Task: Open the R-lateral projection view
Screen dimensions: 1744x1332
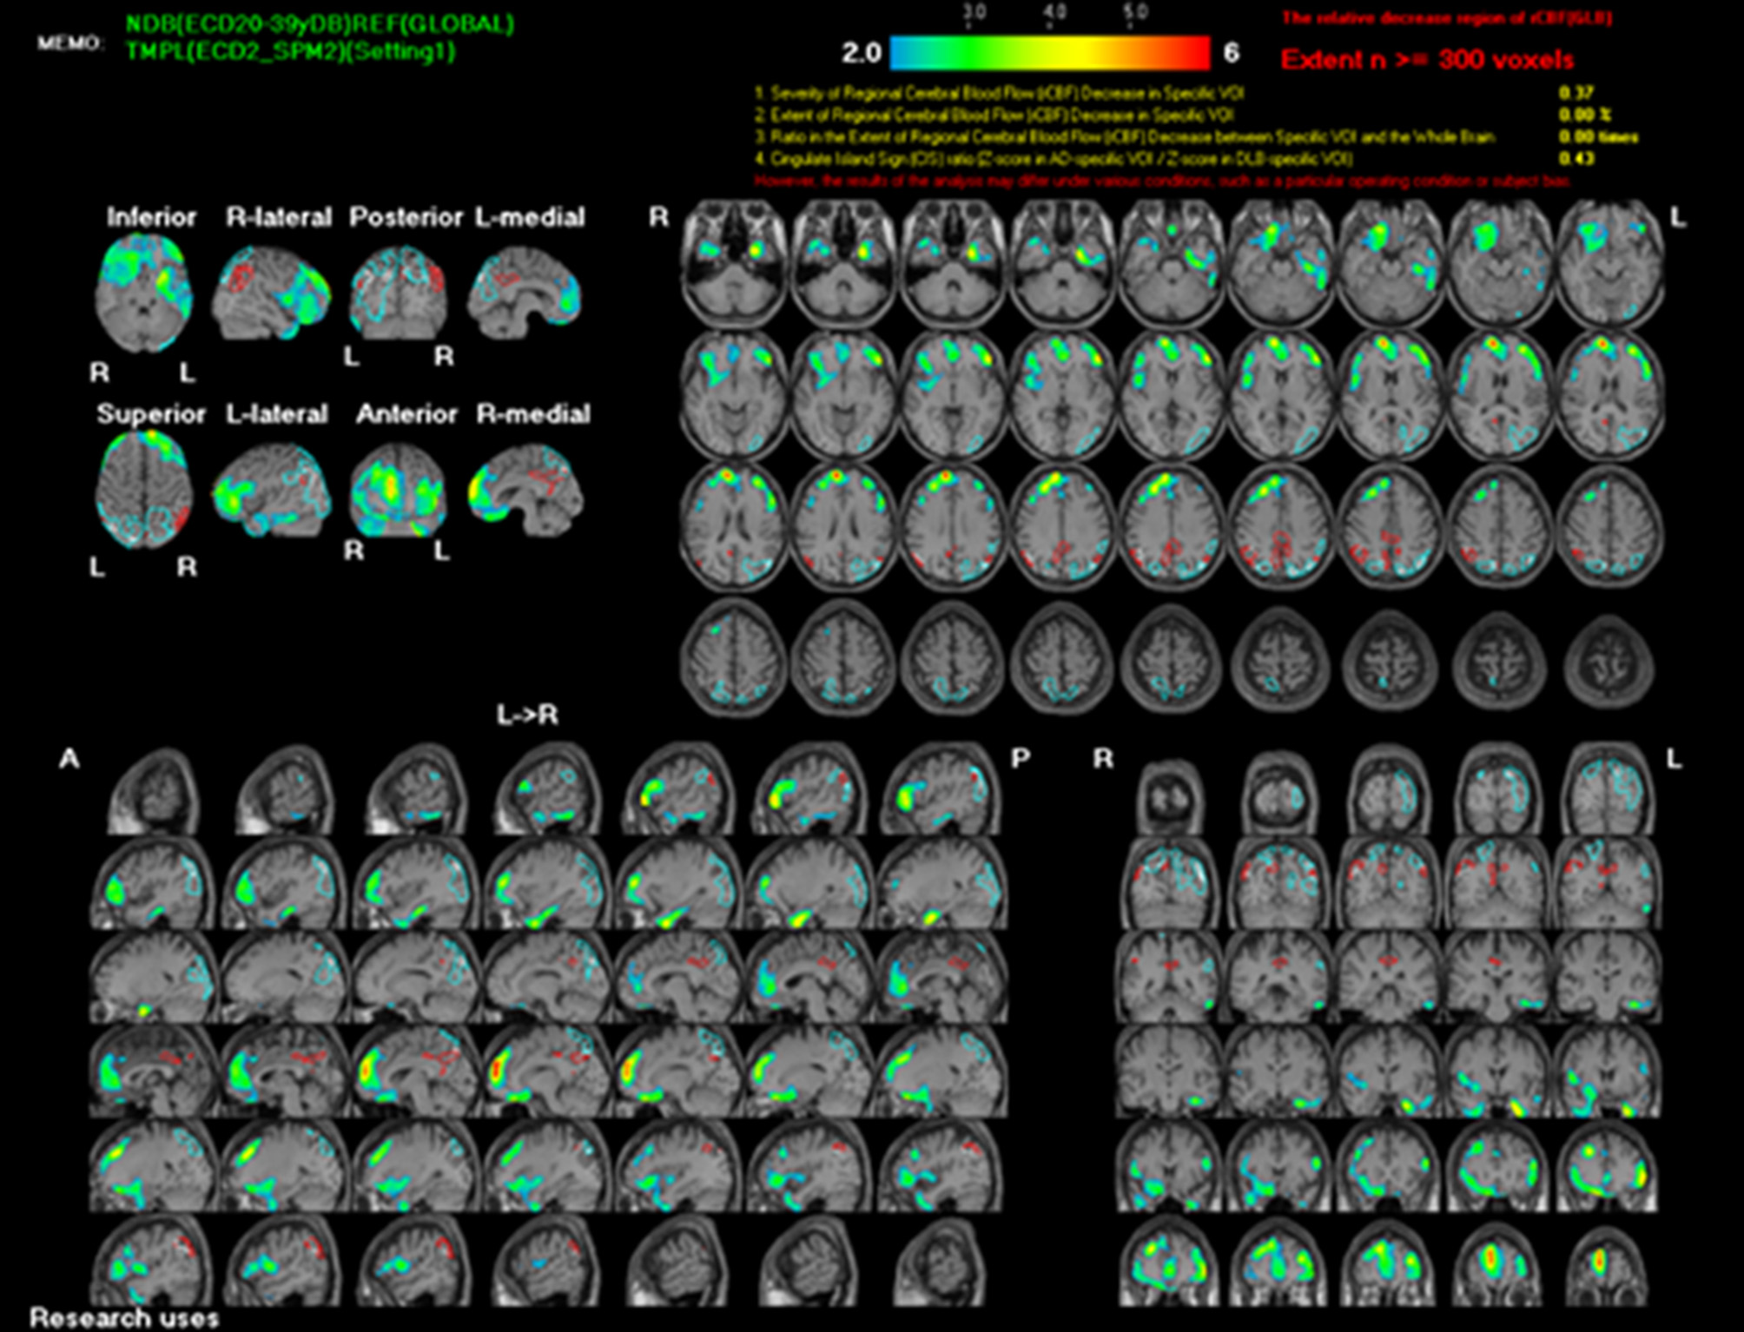Action: pos(281,218)
